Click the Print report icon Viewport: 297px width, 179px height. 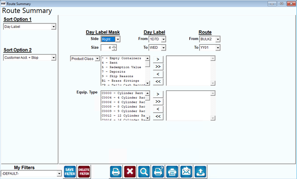tap(116, 171)
